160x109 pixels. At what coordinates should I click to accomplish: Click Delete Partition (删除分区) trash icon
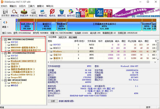click(62, 13)
